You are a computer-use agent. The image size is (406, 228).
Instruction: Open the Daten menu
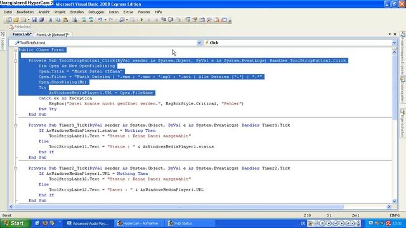[x=114, y=12]
